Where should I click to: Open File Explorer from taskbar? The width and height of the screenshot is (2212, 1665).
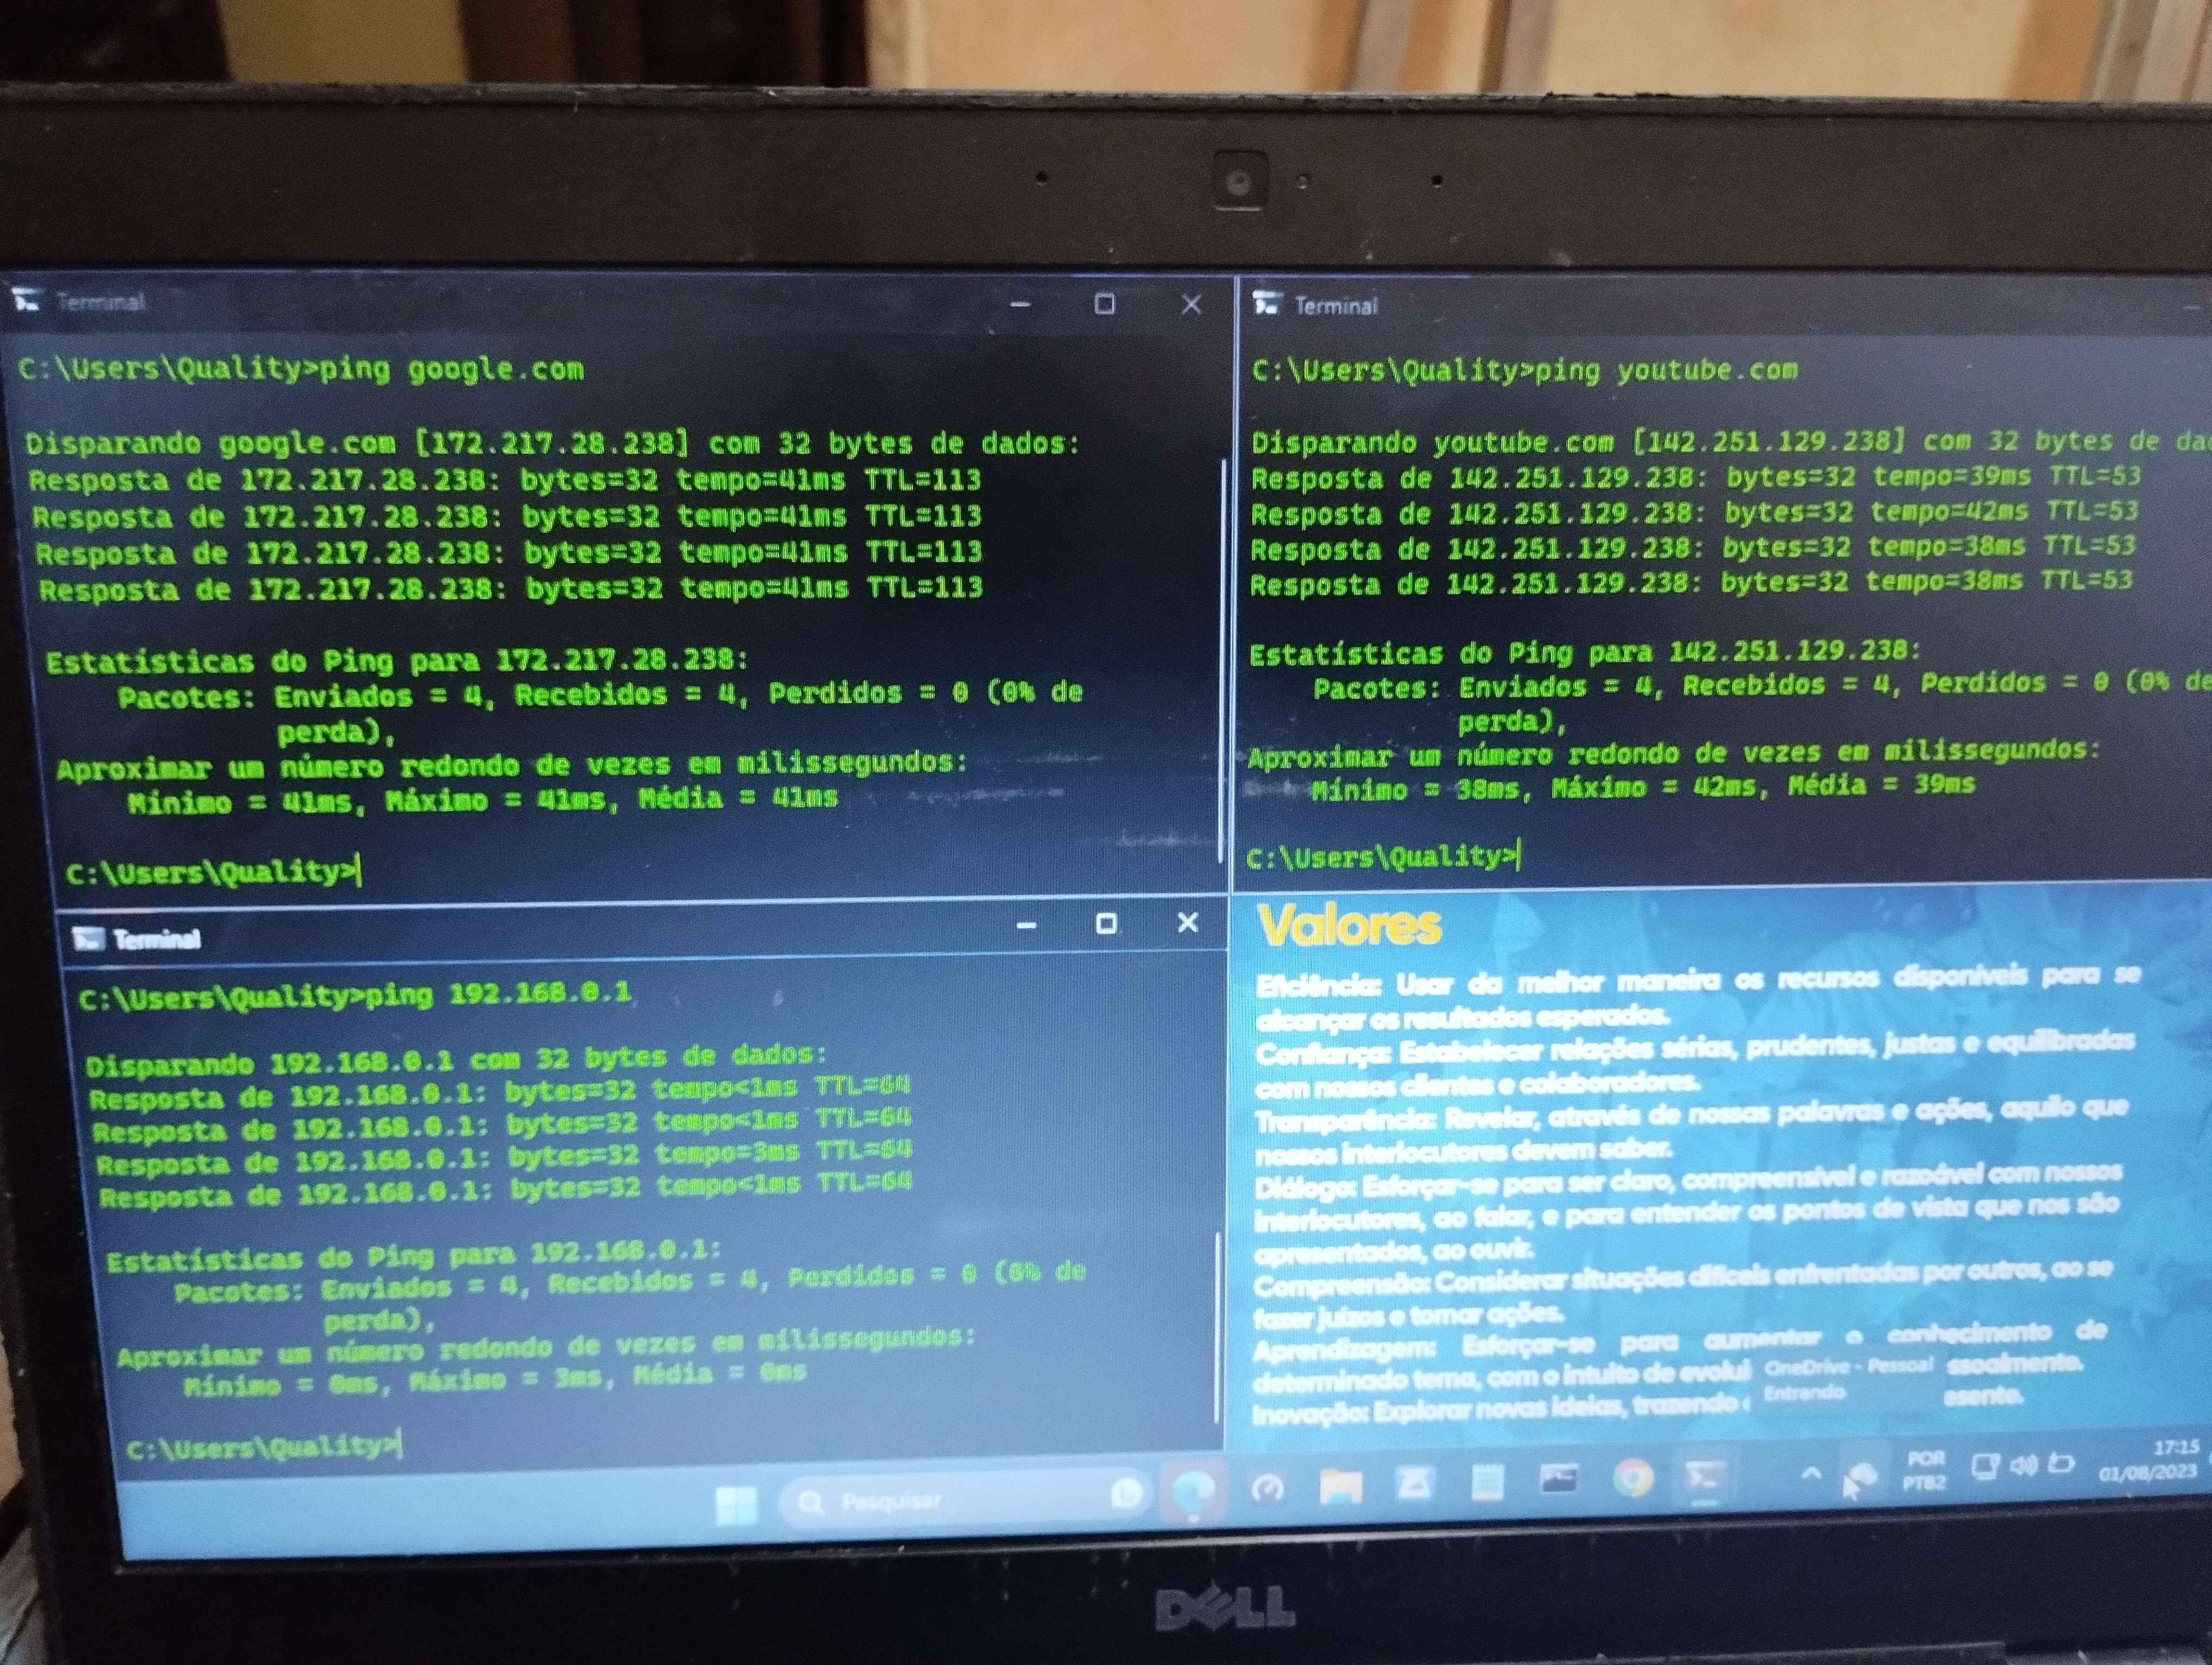(1340, 1486)
